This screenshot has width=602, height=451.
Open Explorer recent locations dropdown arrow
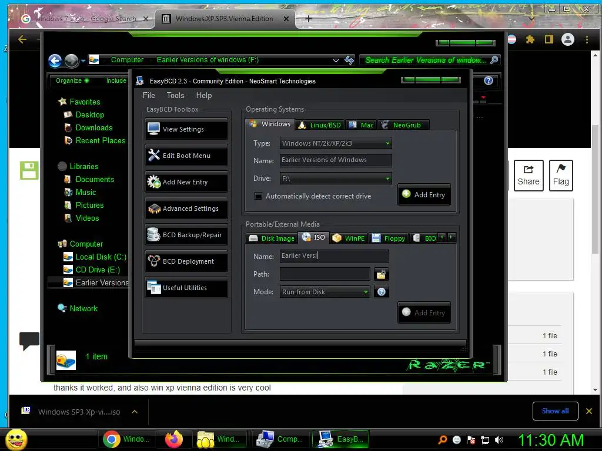coord(83,60)
